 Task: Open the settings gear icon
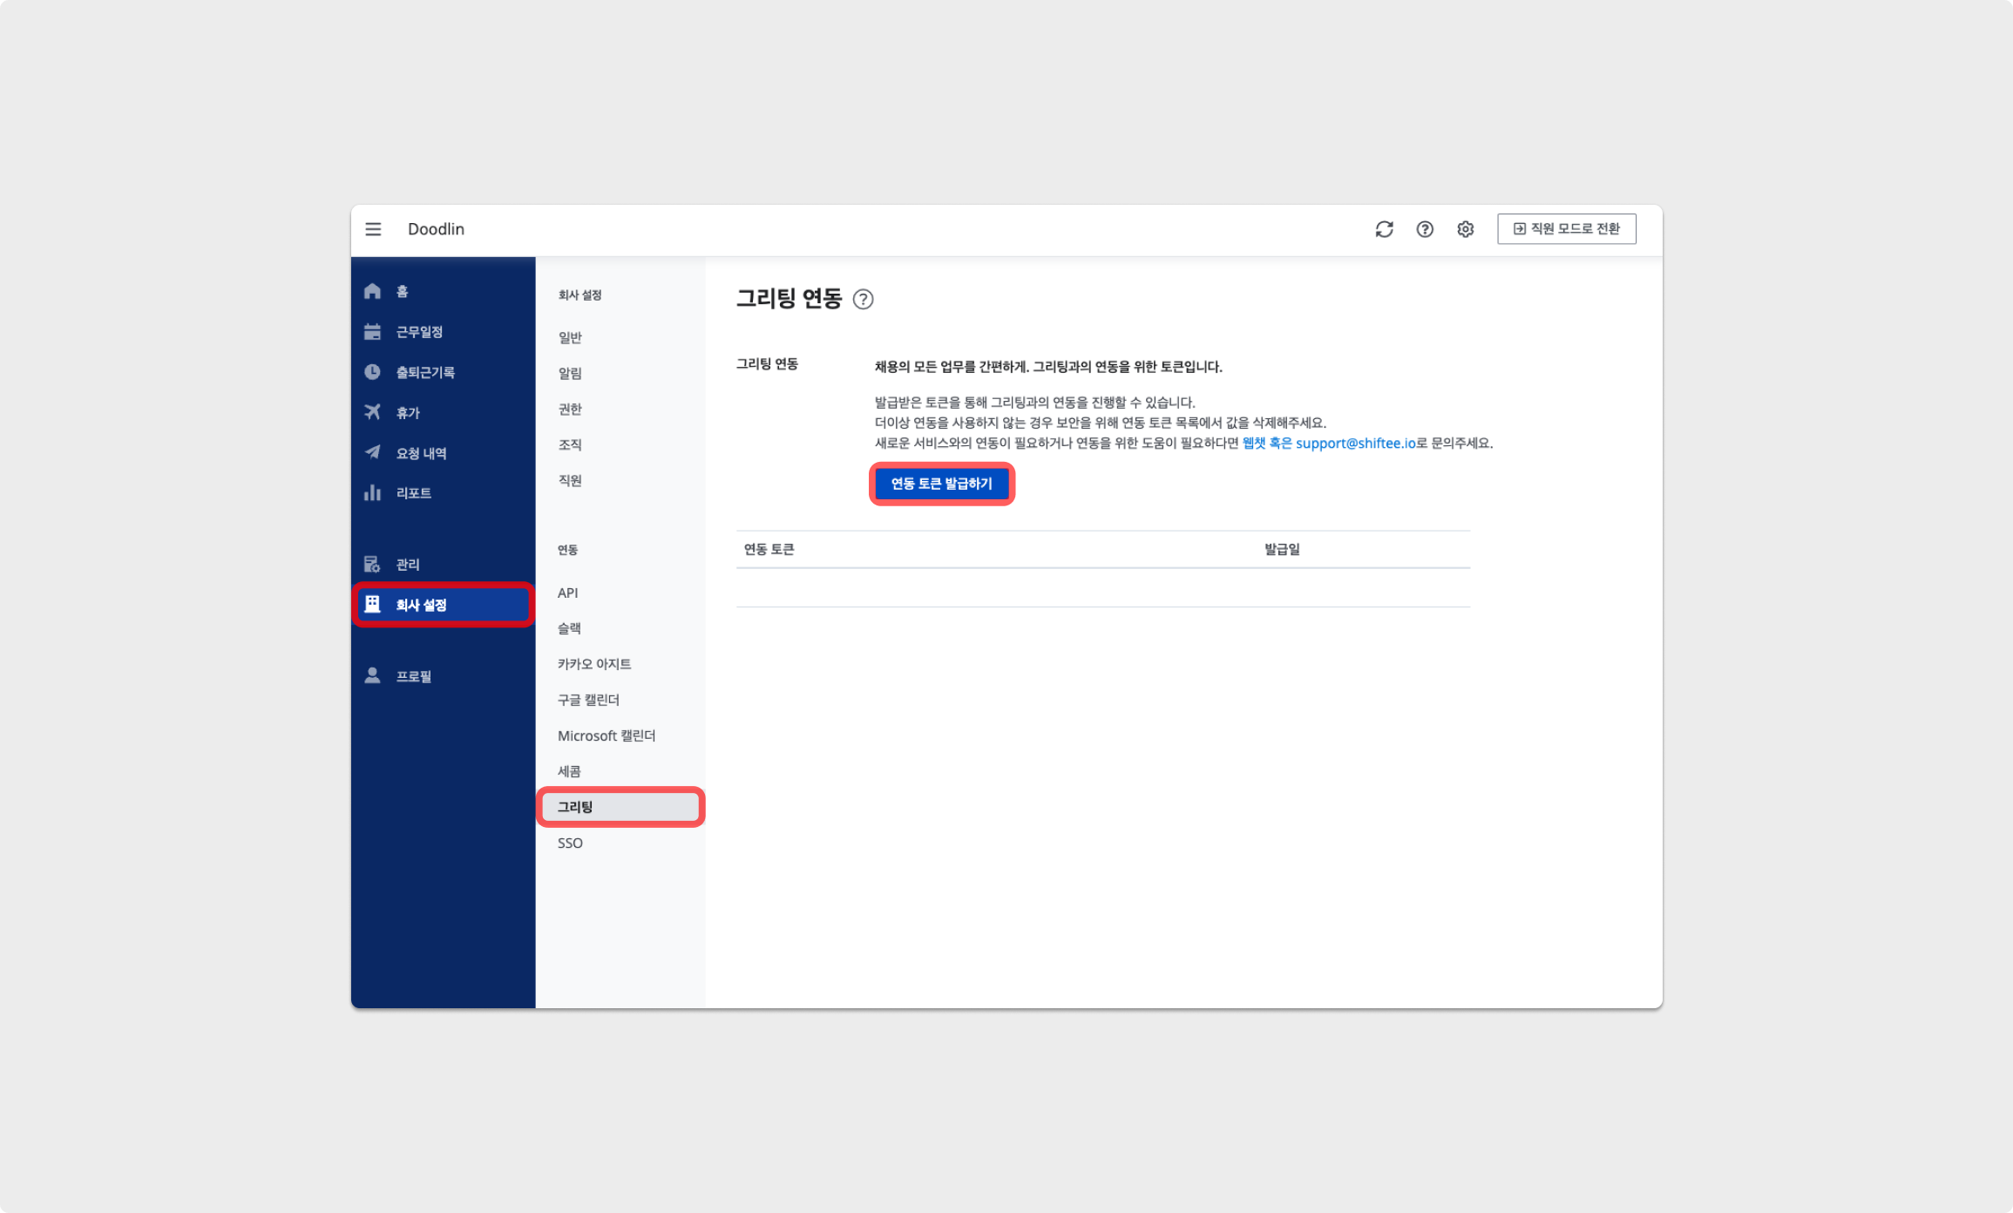(1466, 229)
